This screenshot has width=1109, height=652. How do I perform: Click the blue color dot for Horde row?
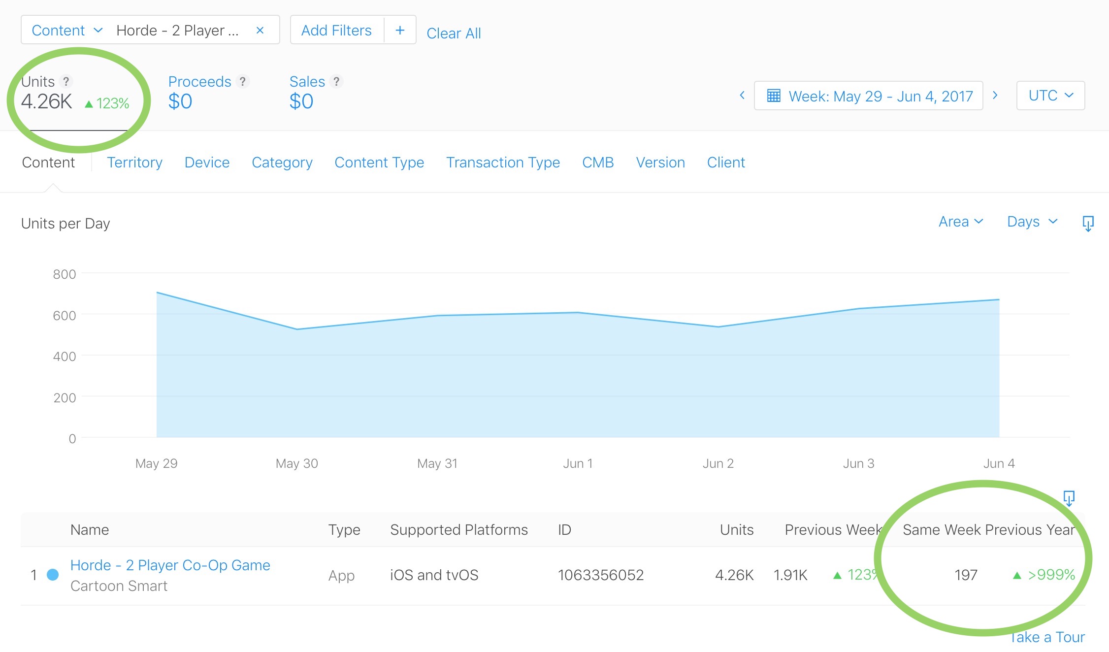pyautogui.click(x=53, y=575)
